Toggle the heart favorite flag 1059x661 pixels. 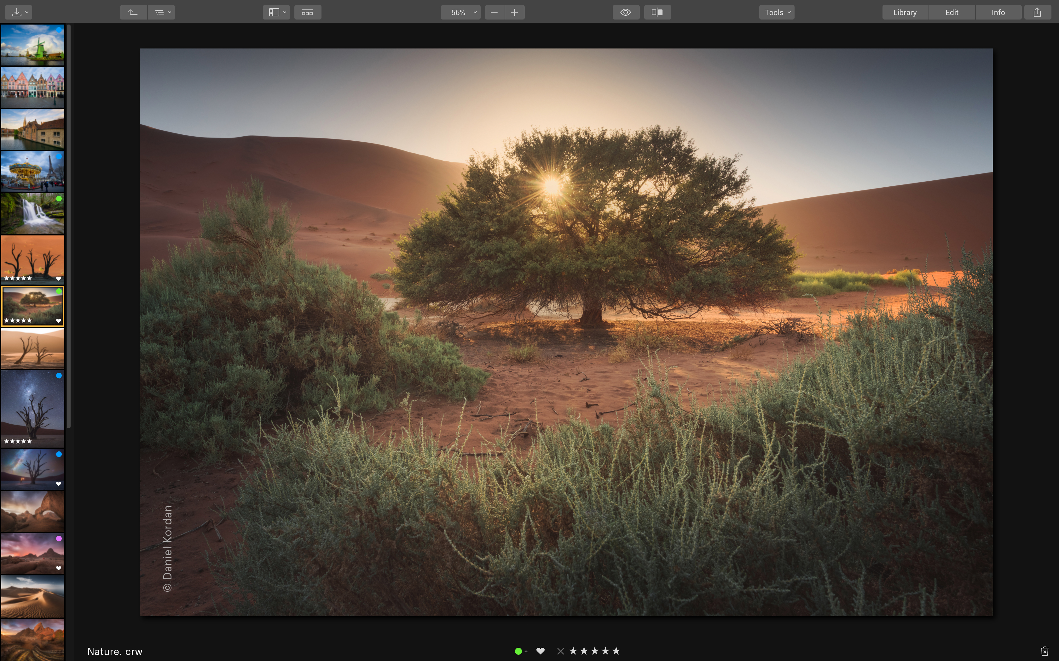point(541,651)
